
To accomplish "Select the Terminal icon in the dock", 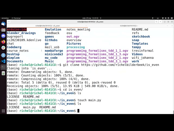I will tap(3, 67).
